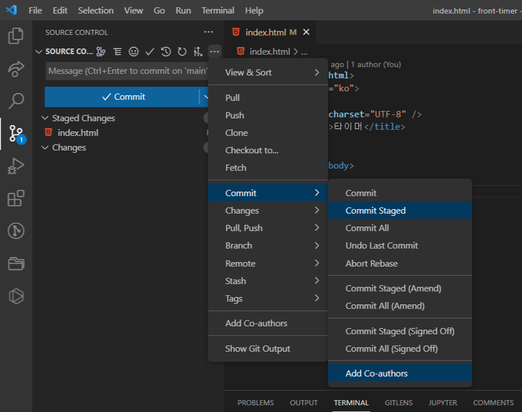The height and width of the screenshot is (412, 522).
Task: Expand the Stash submenu
Action: pyautogui.click(x=268, y=281)
